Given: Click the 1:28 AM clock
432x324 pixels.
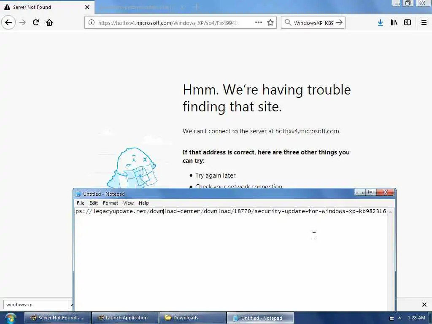Looking at the screenshot, I should 416,318.
